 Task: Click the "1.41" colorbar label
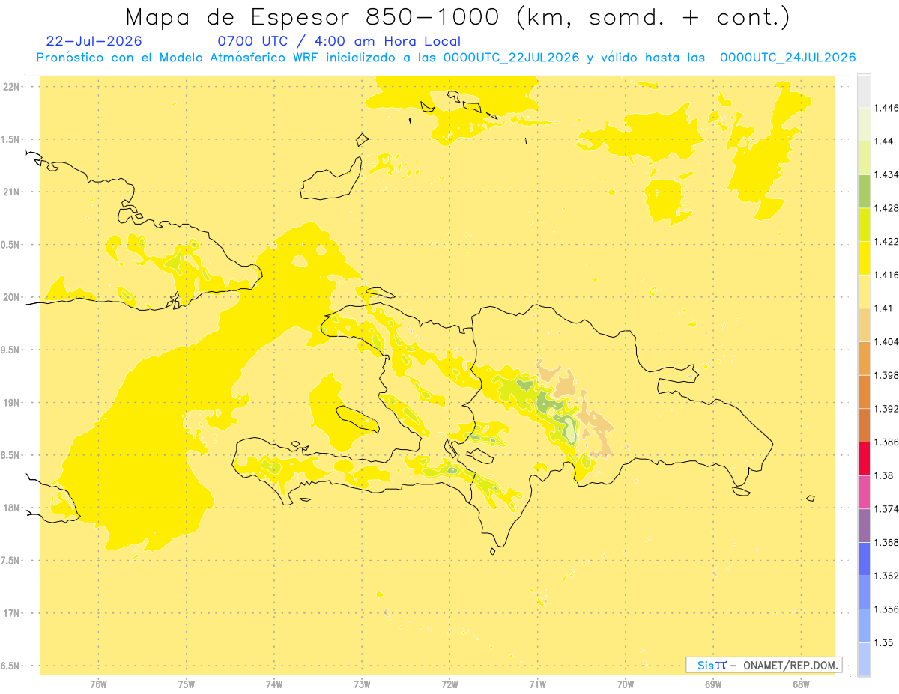coord(883,308)
